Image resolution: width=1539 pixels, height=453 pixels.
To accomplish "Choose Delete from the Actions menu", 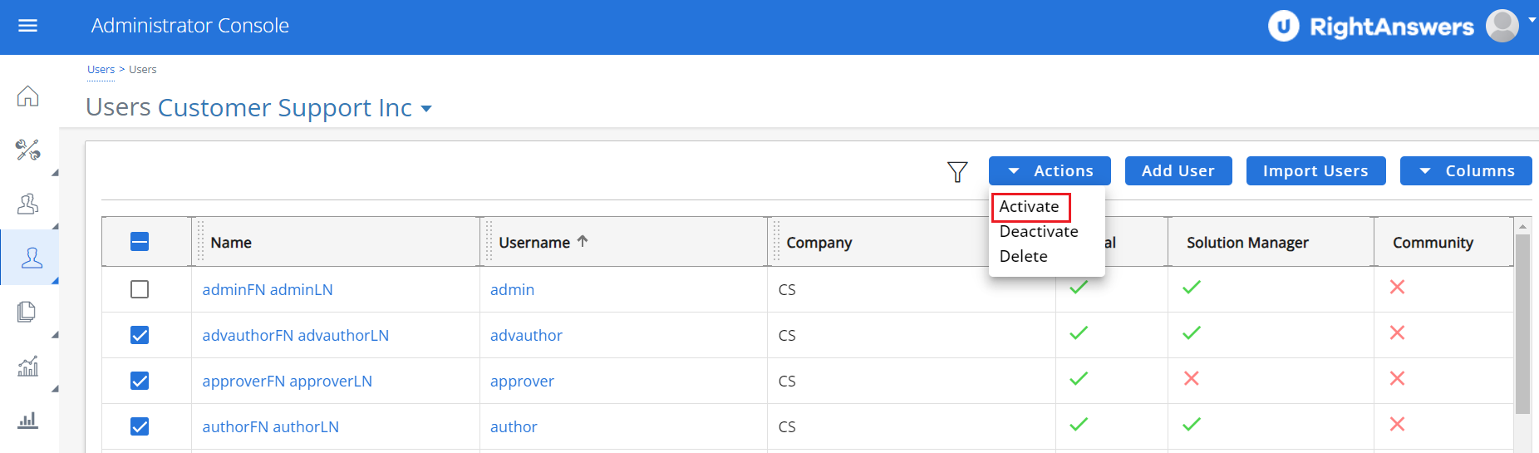I will coord(1024,257).
